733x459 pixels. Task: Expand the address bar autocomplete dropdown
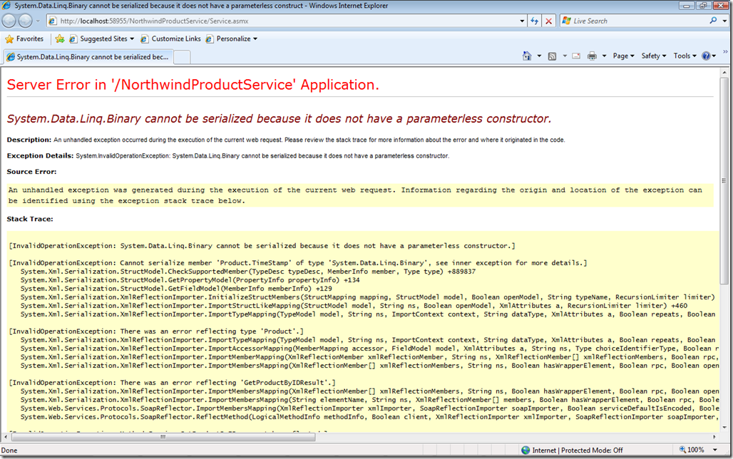(522, 21)
